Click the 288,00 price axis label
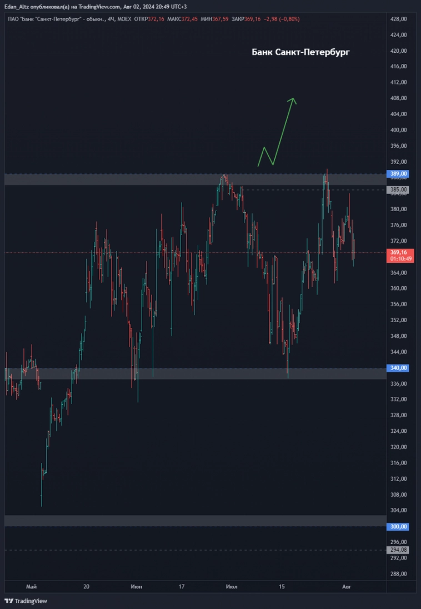 pyautogui.click(x=399, y=574)
